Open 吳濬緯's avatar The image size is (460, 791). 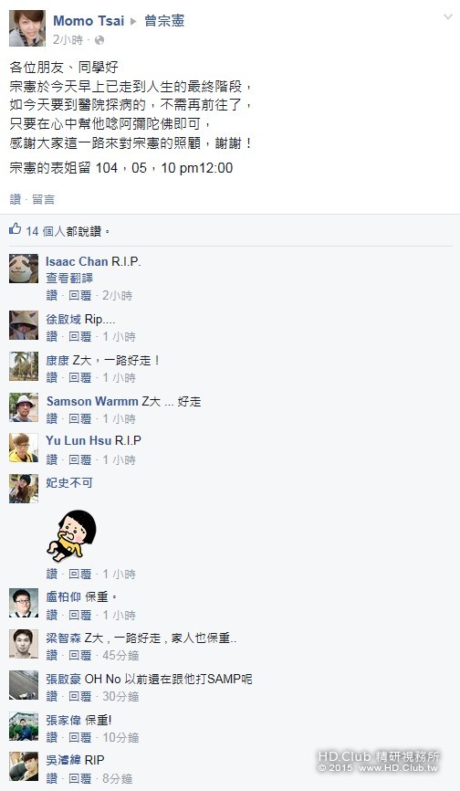pos(24,766)
